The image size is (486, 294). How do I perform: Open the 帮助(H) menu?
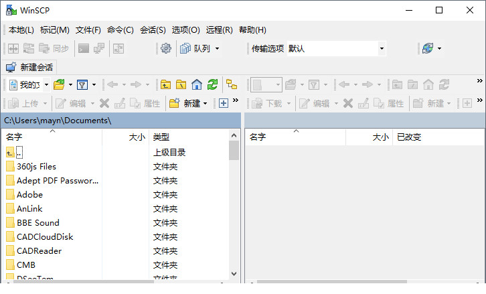pos(252,30)
